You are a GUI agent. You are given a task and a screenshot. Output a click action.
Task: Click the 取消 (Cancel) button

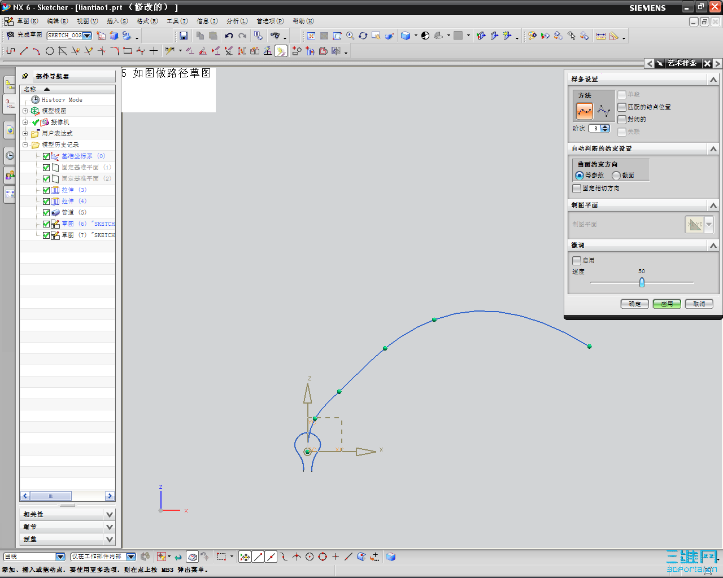[699, 304]
